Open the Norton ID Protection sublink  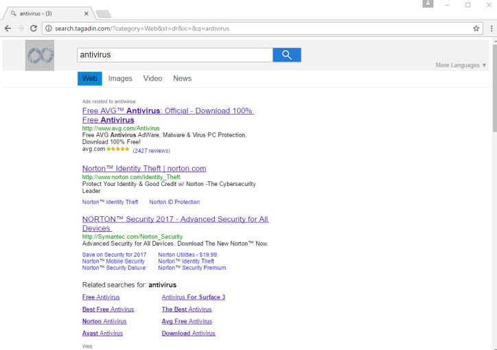pyautogui.click(x=174, y=202)
